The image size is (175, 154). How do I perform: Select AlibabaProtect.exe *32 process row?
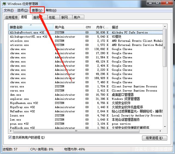(x=86, y=33)
